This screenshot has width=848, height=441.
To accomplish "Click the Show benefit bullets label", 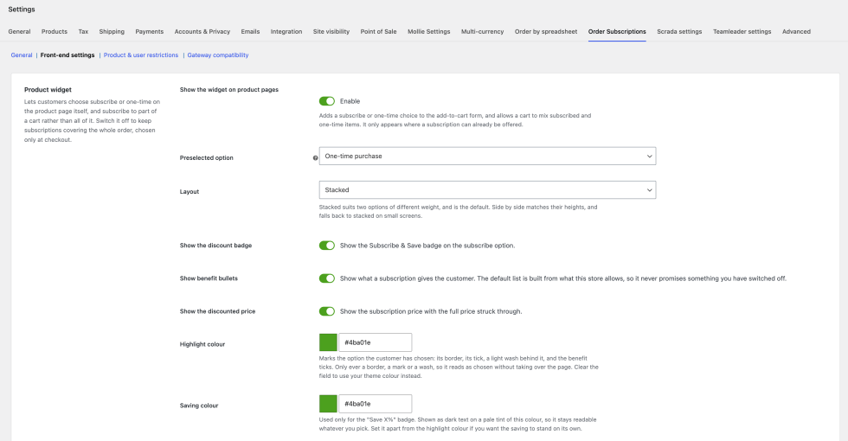I will pos(209,278).
